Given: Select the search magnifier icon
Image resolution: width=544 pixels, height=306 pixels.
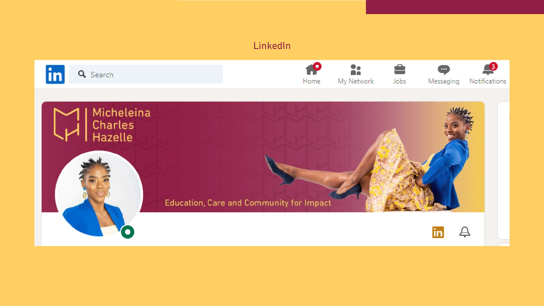Looking at the screenshot, I should click(x=82, y=74).
